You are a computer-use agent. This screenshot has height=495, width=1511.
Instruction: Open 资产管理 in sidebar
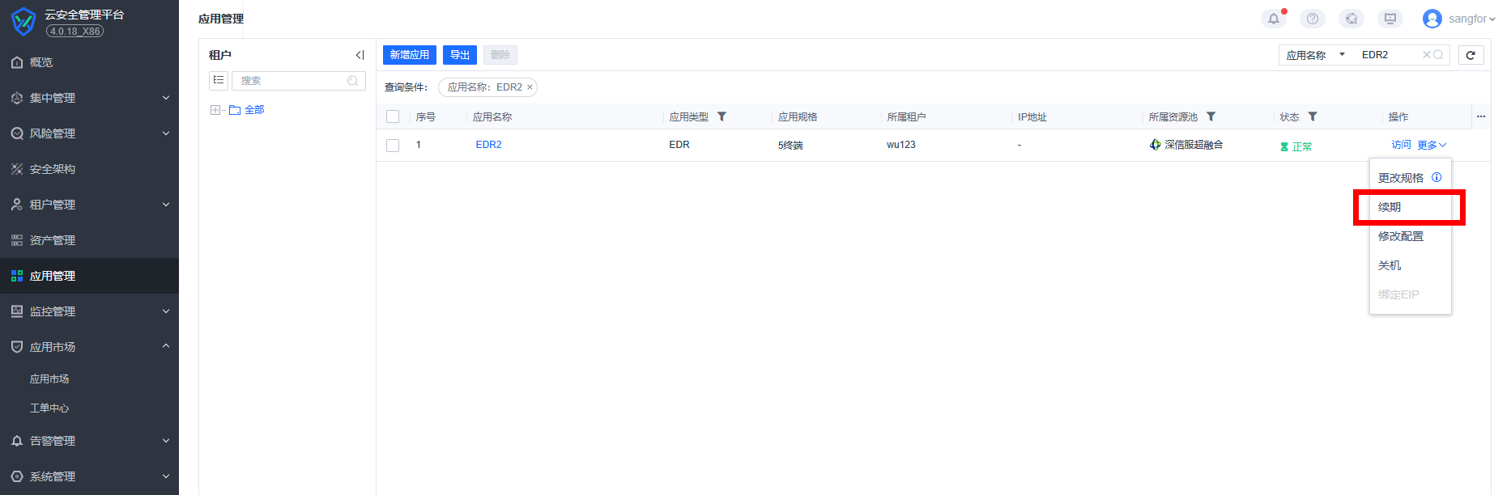click(89, 240)
